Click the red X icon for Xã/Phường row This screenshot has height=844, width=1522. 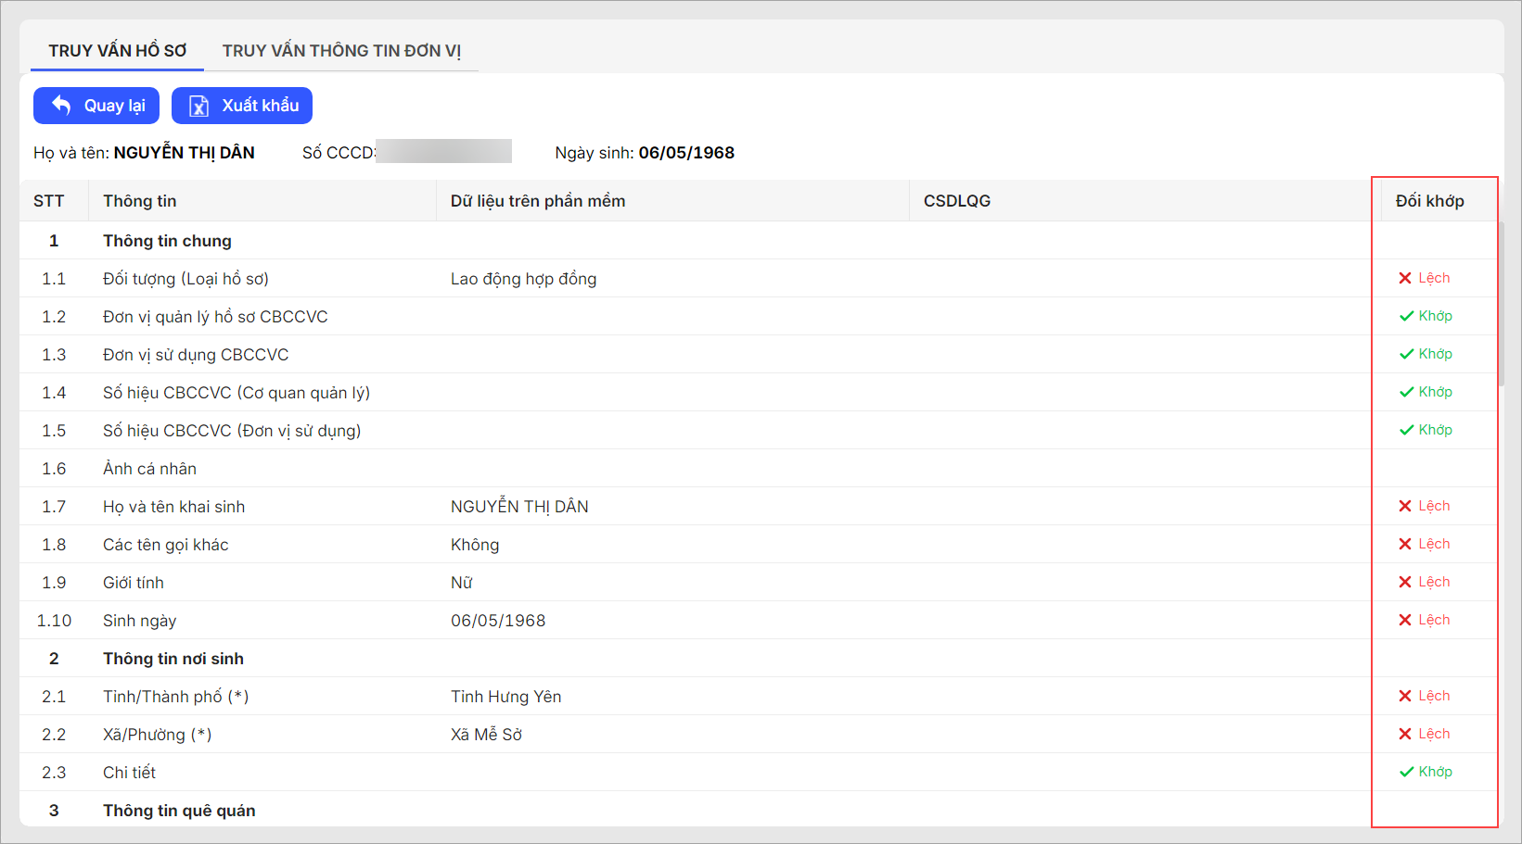pos(1405,734)
